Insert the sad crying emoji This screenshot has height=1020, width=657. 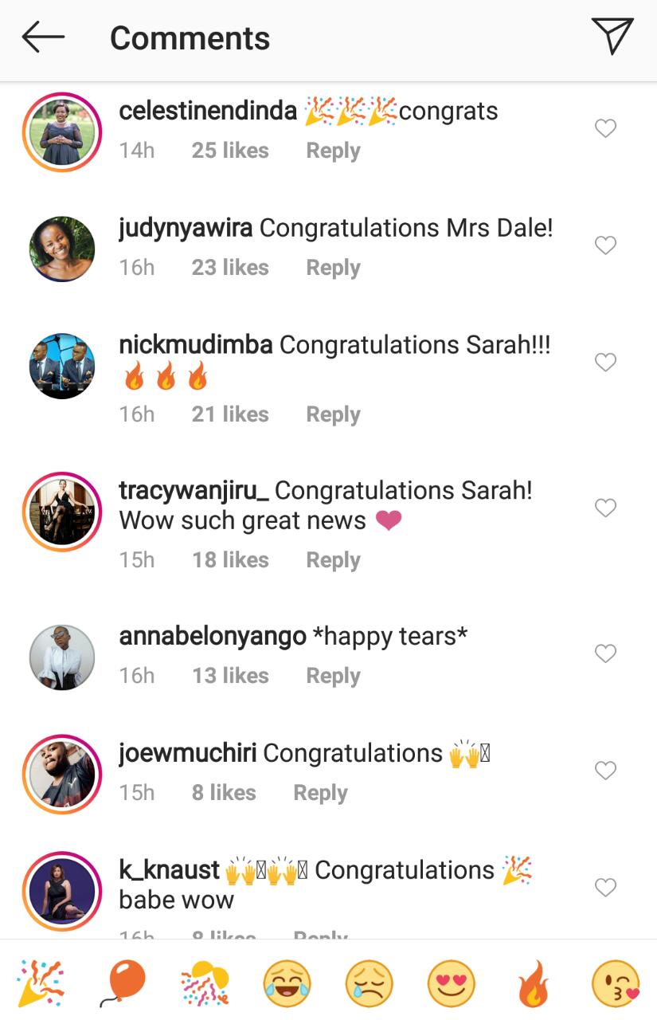(x=369, y=983)
